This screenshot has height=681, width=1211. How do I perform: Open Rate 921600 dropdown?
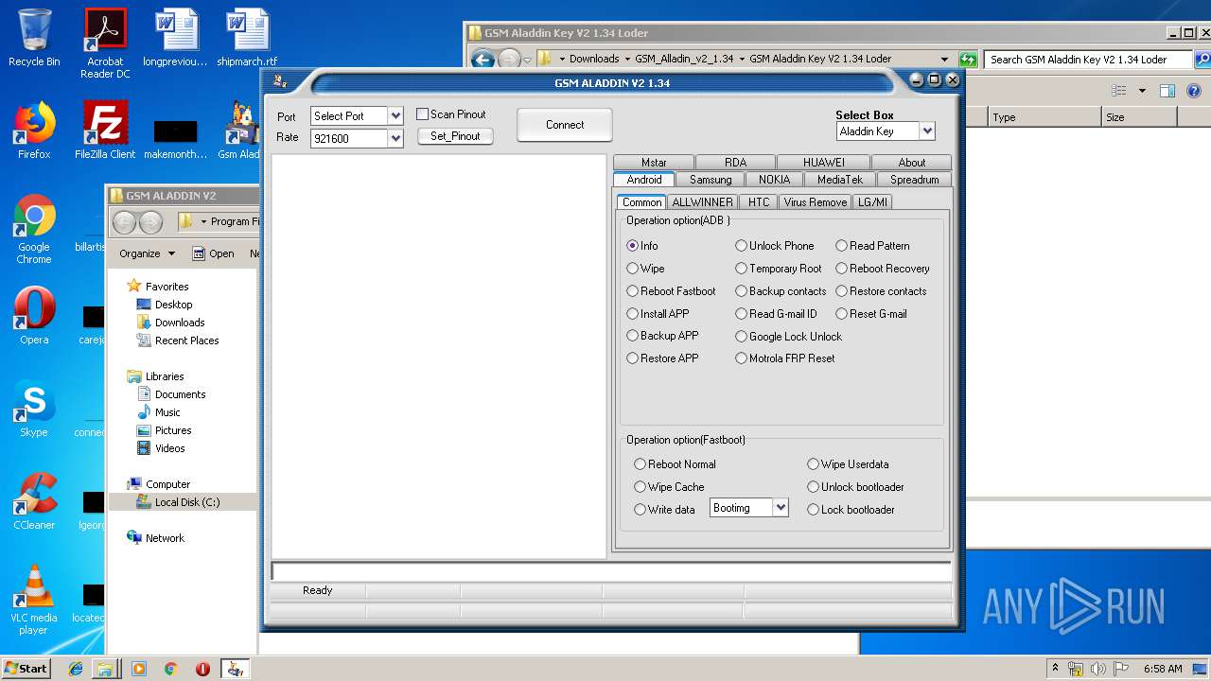tap(395, 138)
